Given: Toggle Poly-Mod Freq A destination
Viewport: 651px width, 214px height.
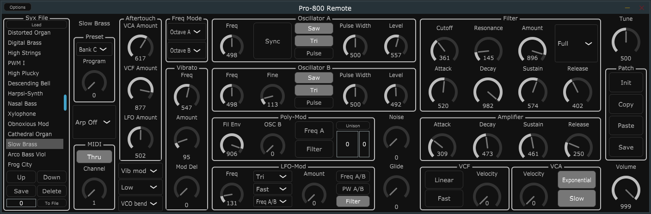Looking at the screenshot, I should (314, 131).
